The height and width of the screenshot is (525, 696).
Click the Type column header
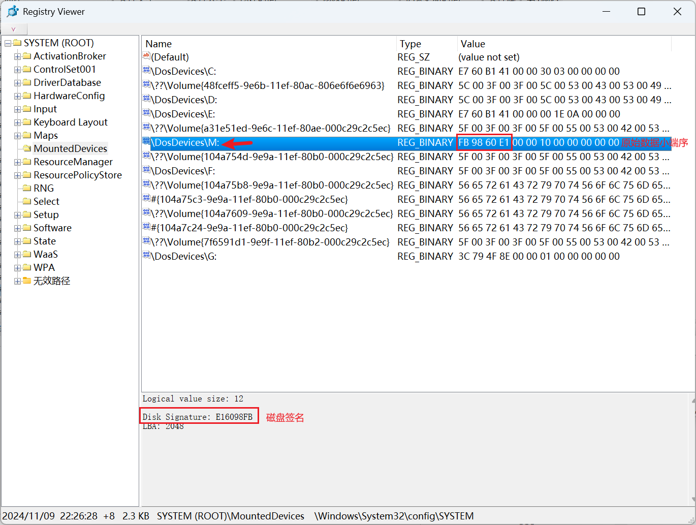tap(410, 44)
